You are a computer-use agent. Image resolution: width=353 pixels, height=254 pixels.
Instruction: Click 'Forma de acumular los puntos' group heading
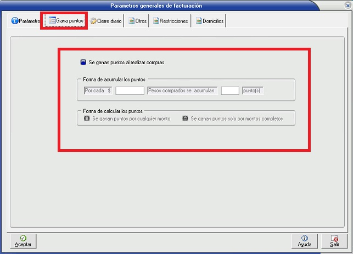pyautogui.click(x=114, y=80)
